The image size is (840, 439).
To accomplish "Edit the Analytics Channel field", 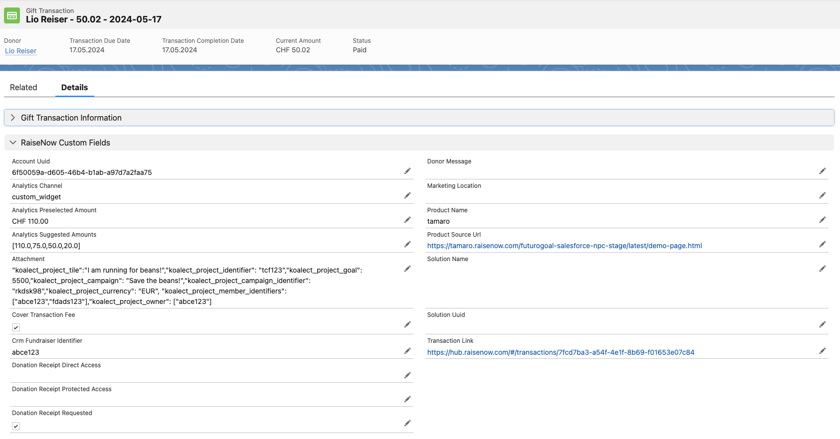I will [x=408, y=195].
